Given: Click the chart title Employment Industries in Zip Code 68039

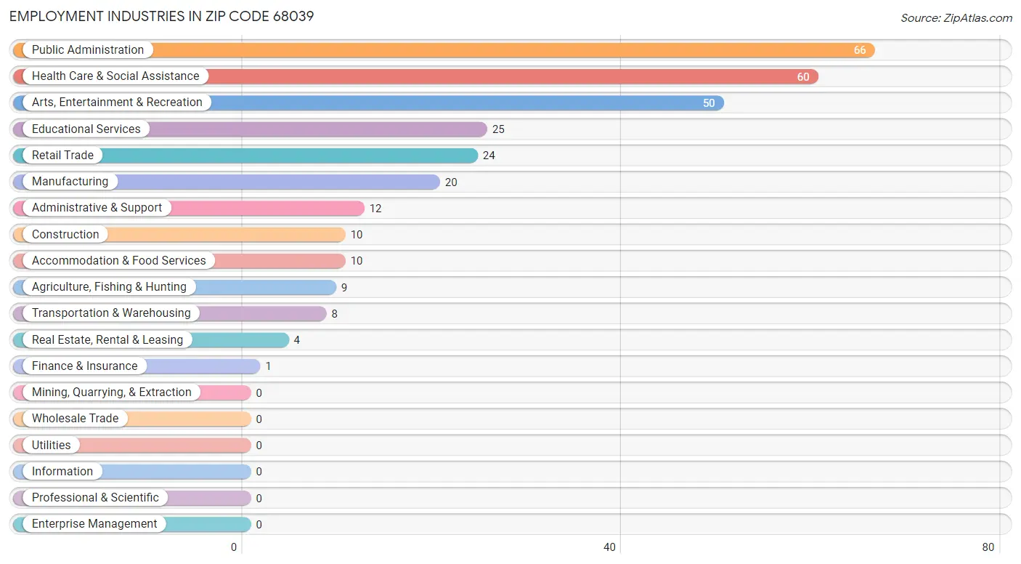Looking at the screenshot, I should pyautogui.click(x=162, y=16).
